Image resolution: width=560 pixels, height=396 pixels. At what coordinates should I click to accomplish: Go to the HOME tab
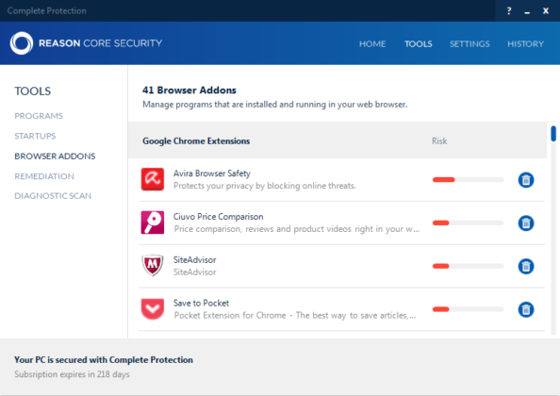[372, 44]
